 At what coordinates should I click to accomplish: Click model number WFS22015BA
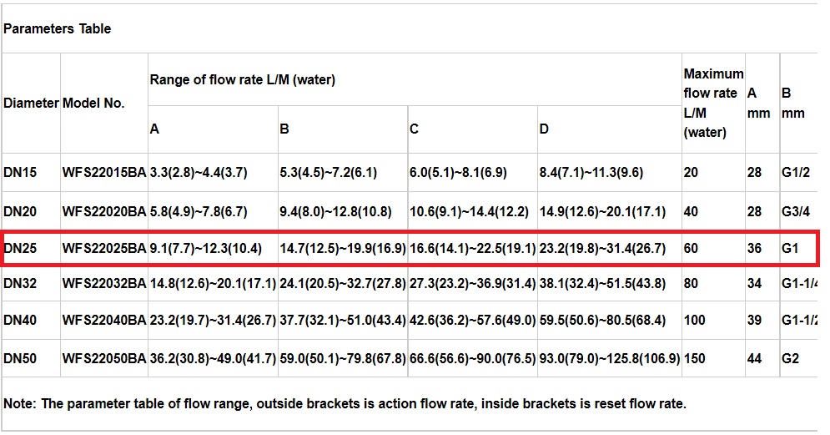click(103, 173)
